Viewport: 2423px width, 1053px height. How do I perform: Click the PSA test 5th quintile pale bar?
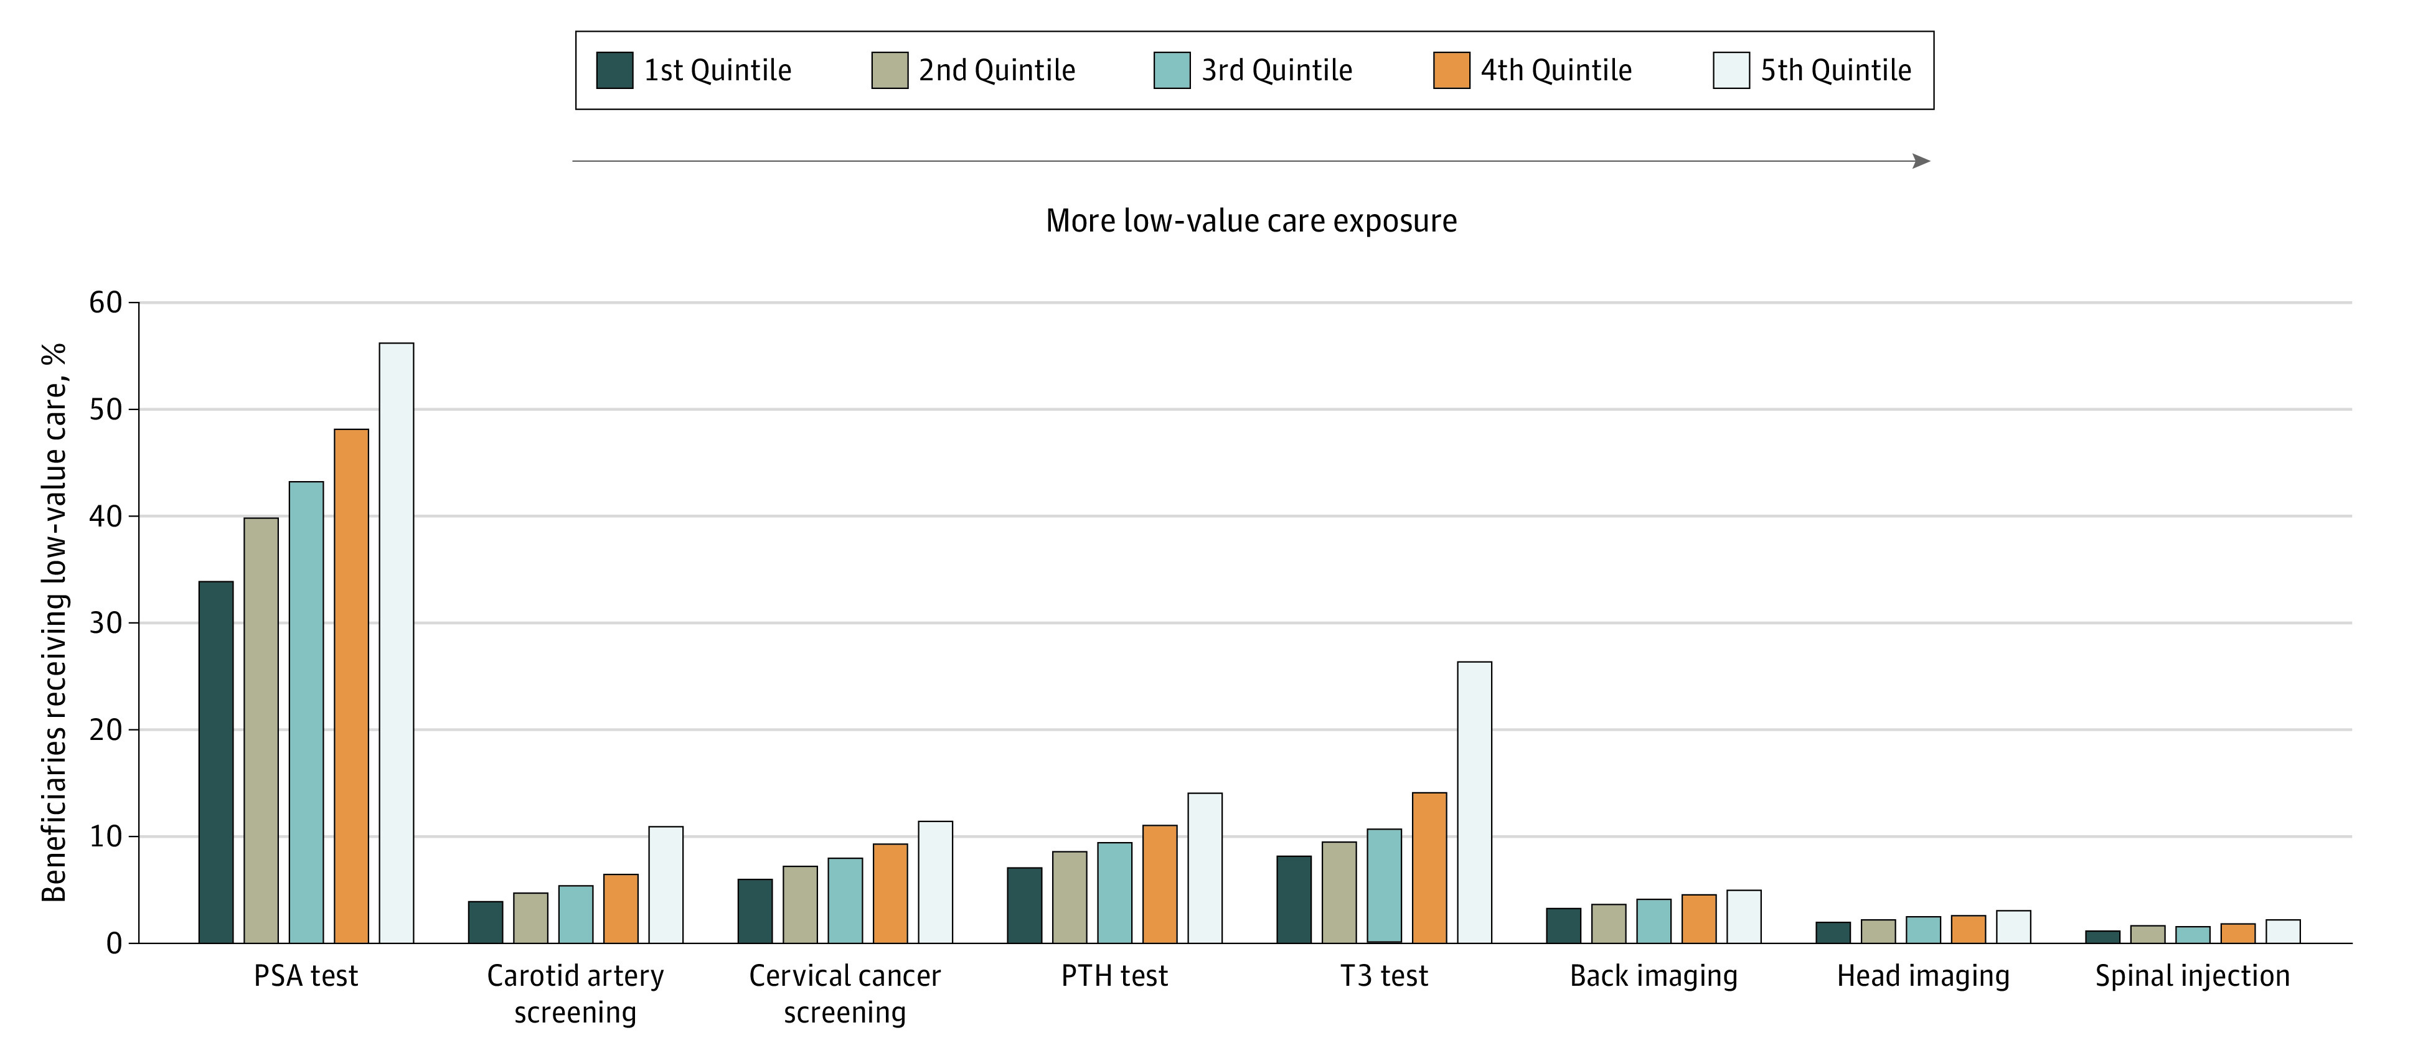click(397, 643)
